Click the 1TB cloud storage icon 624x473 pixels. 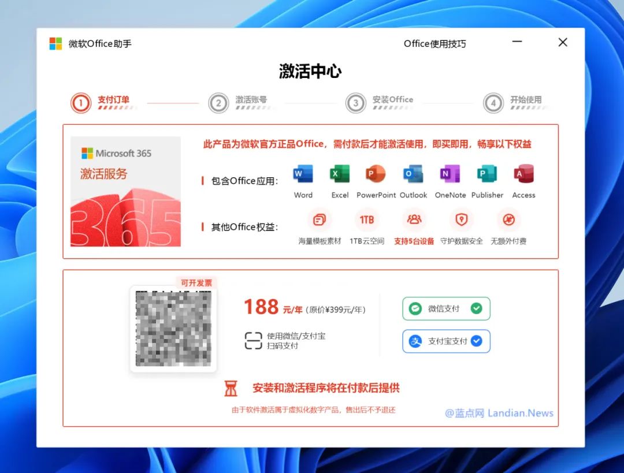tap(367, 219)
